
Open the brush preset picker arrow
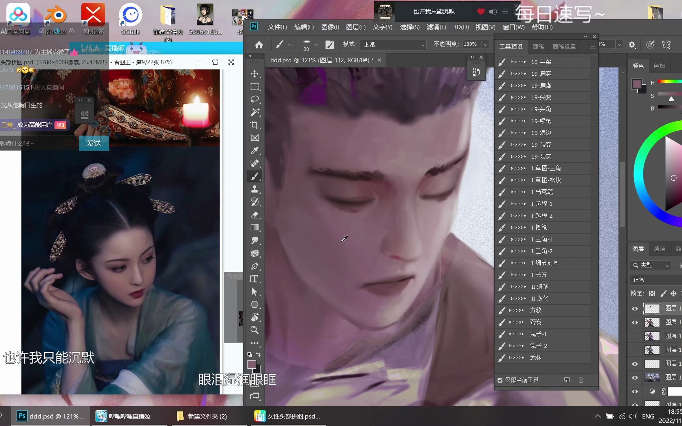[317, 45]
